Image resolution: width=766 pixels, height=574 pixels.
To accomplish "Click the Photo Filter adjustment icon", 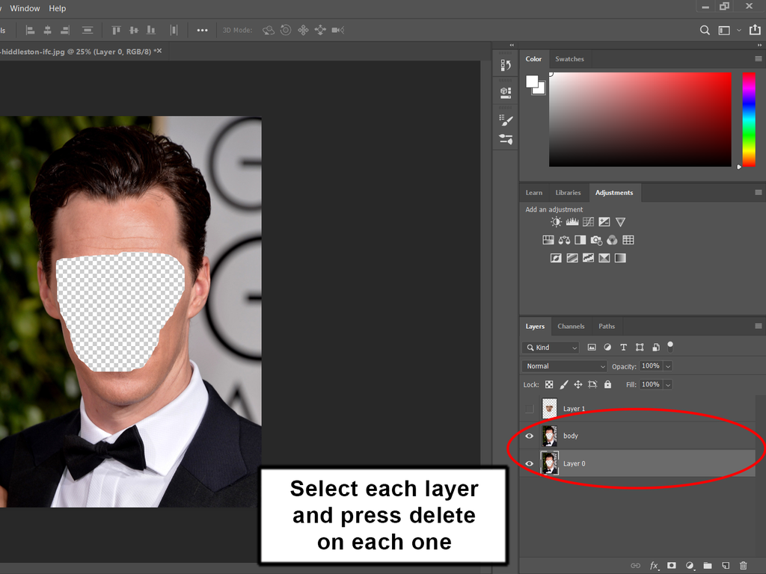I will point(596,240).
